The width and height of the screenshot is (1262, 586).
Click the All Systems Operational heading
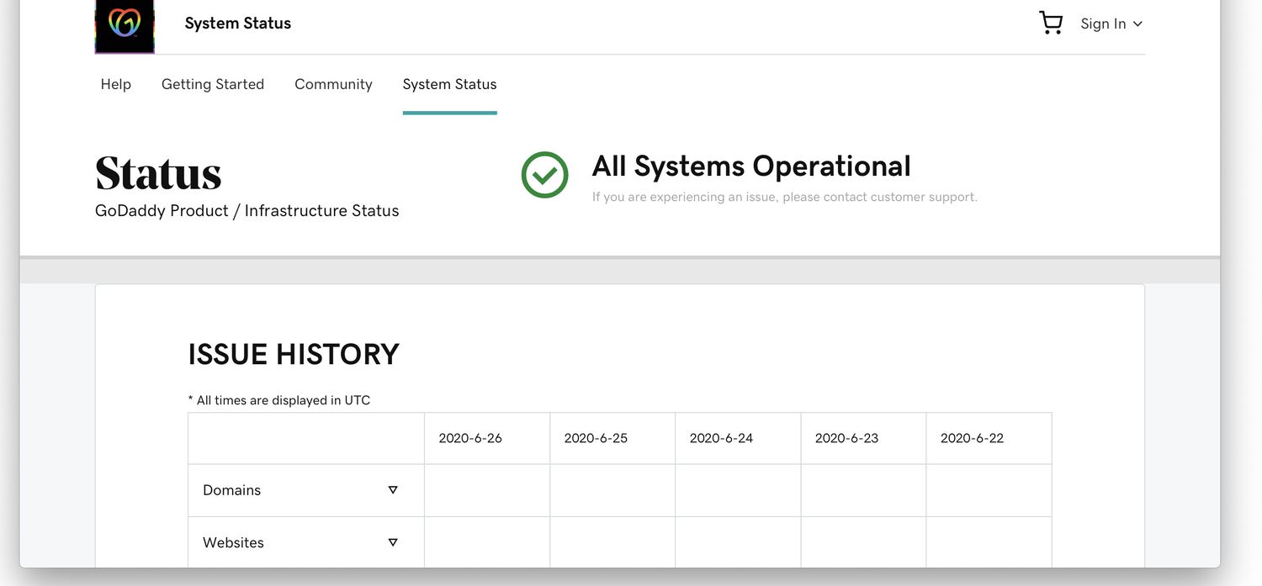(x=751, y=166)
